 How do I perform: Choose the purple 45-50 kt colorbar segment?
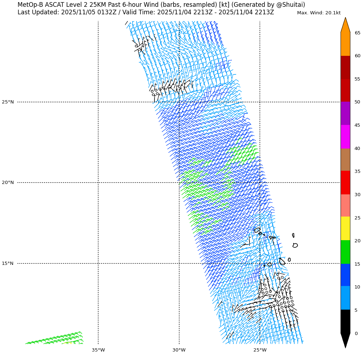(x=345, y=113)
